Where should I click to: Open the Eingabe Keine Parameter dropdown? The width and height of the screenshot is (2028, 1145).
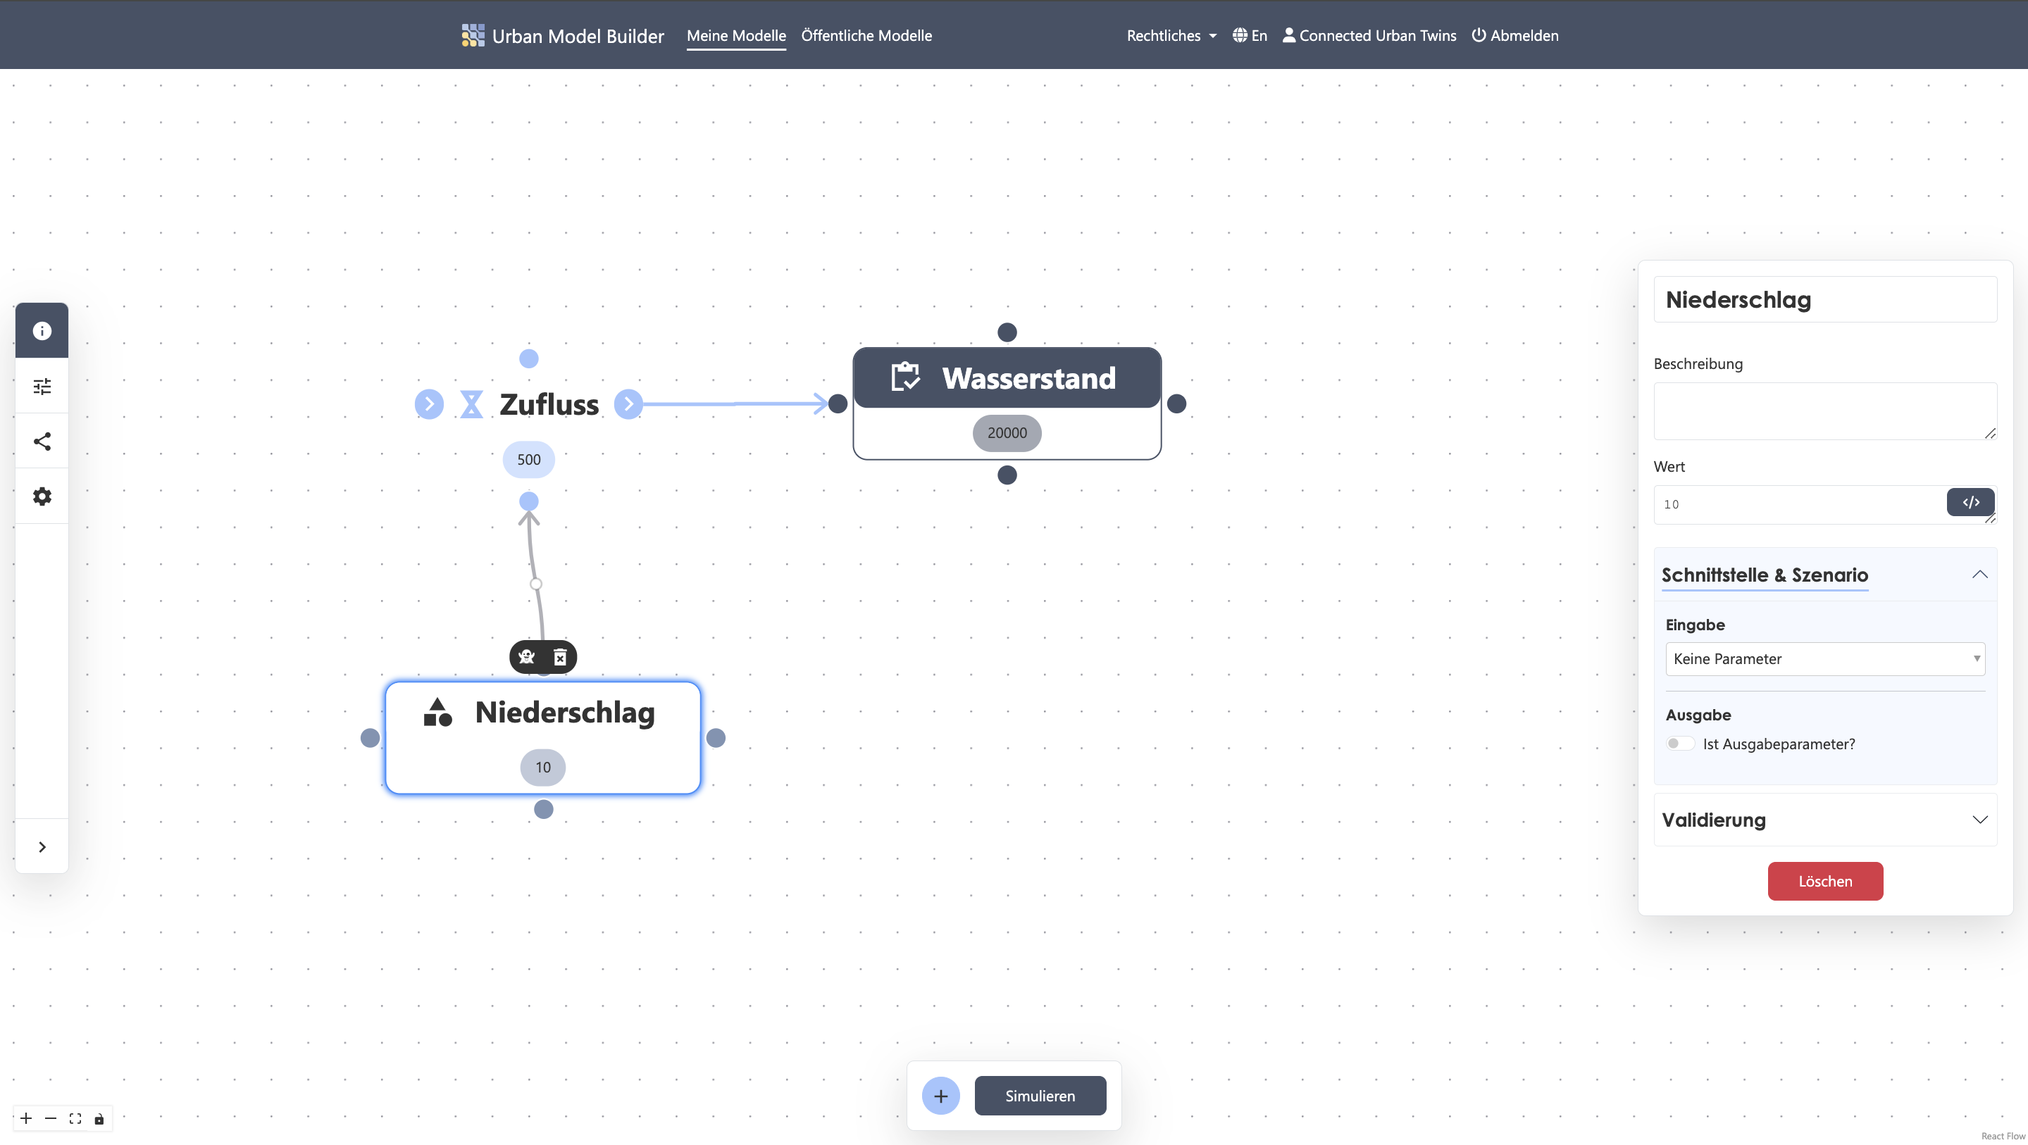click(x=1825, y=658)
